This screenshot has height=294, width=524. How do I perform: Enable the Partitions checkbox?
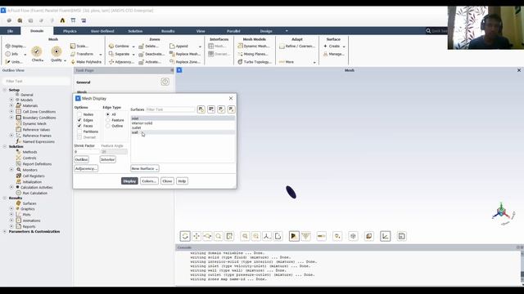[79, 131]
